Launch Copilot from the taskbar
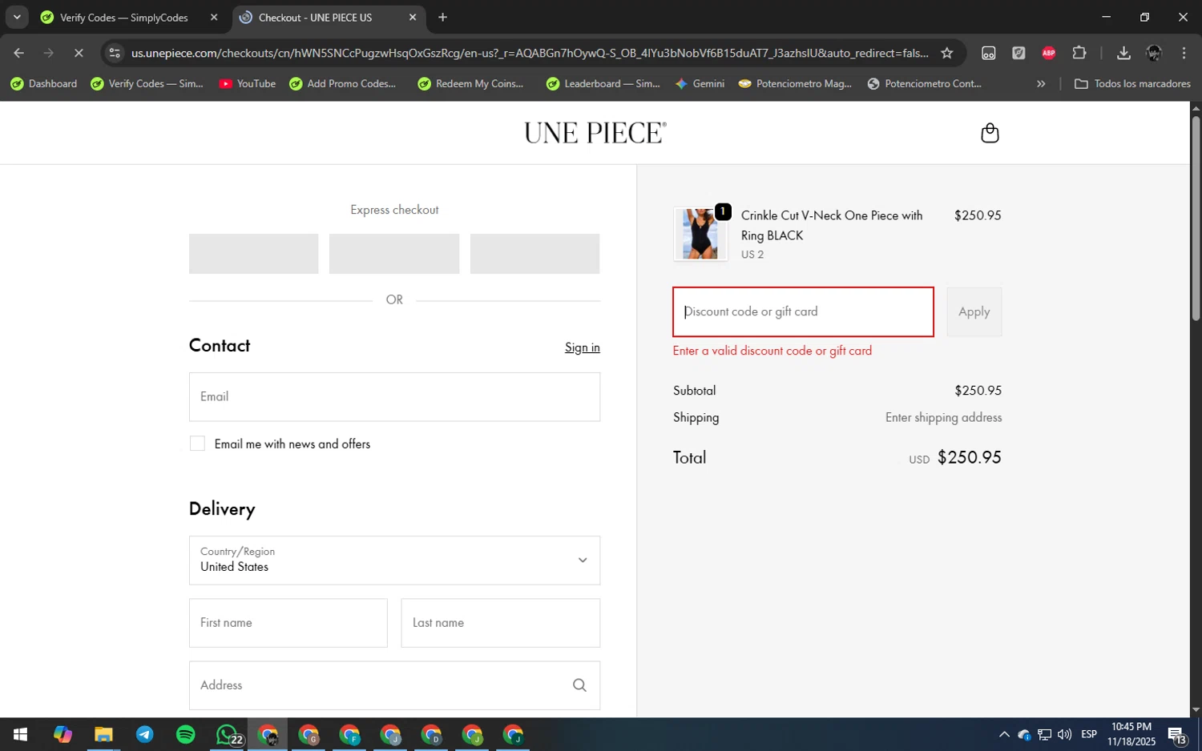The height and width of the screenshot is (751, 1202). (63, 734)
